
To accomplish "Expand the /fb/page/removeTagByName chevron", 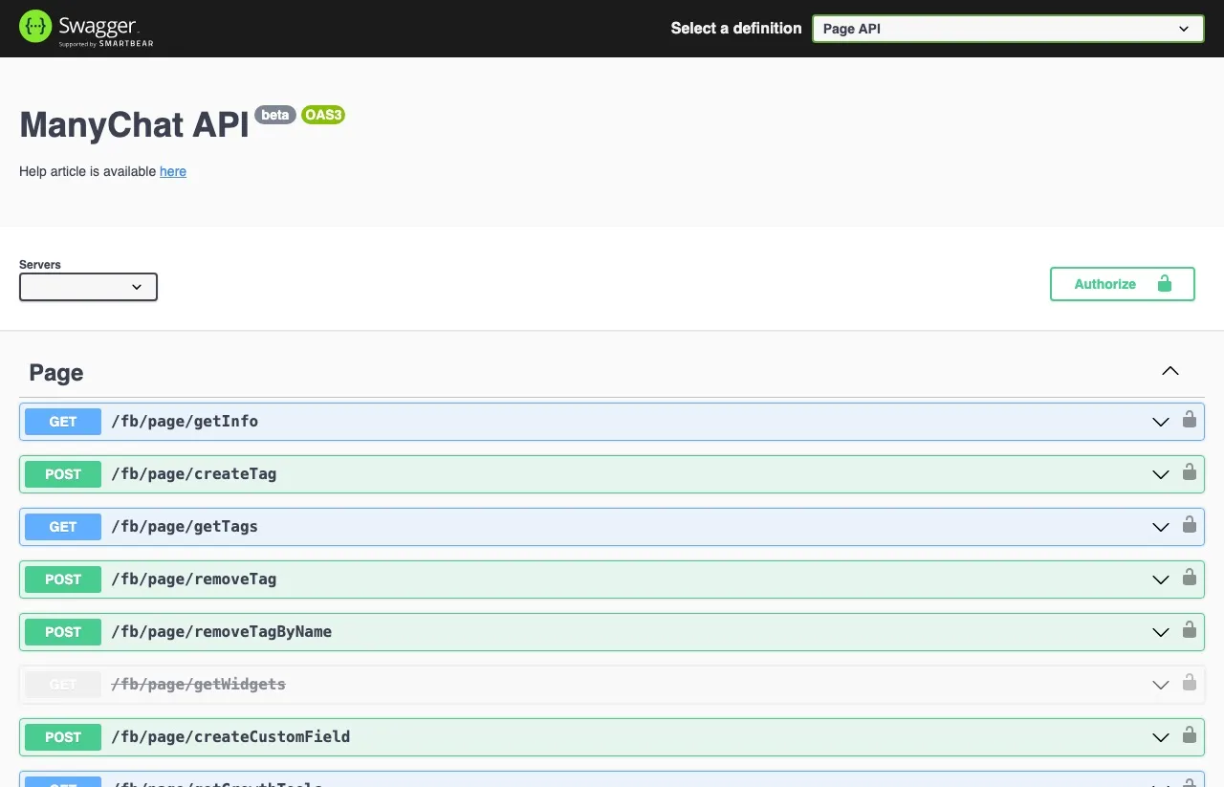I will tap(1161, 632).
